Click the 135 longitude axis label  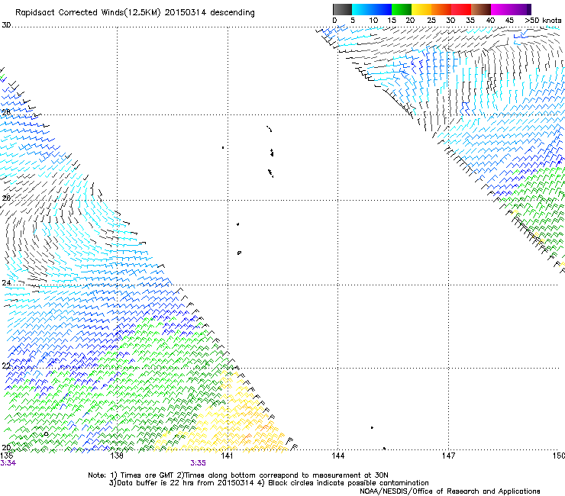click(x=6, y=456)
